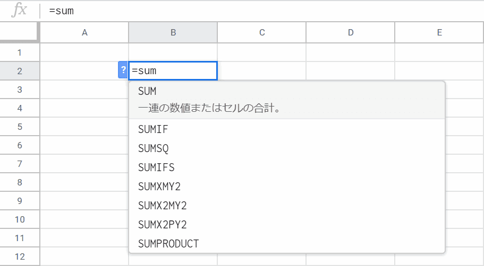Select row 2 header

point(20,71)
